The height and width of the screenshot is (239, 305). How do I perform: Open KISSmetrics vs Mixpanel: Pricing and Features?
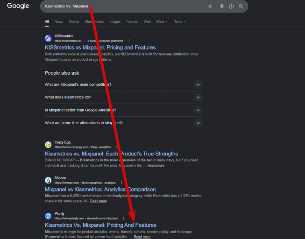(100, 48)
